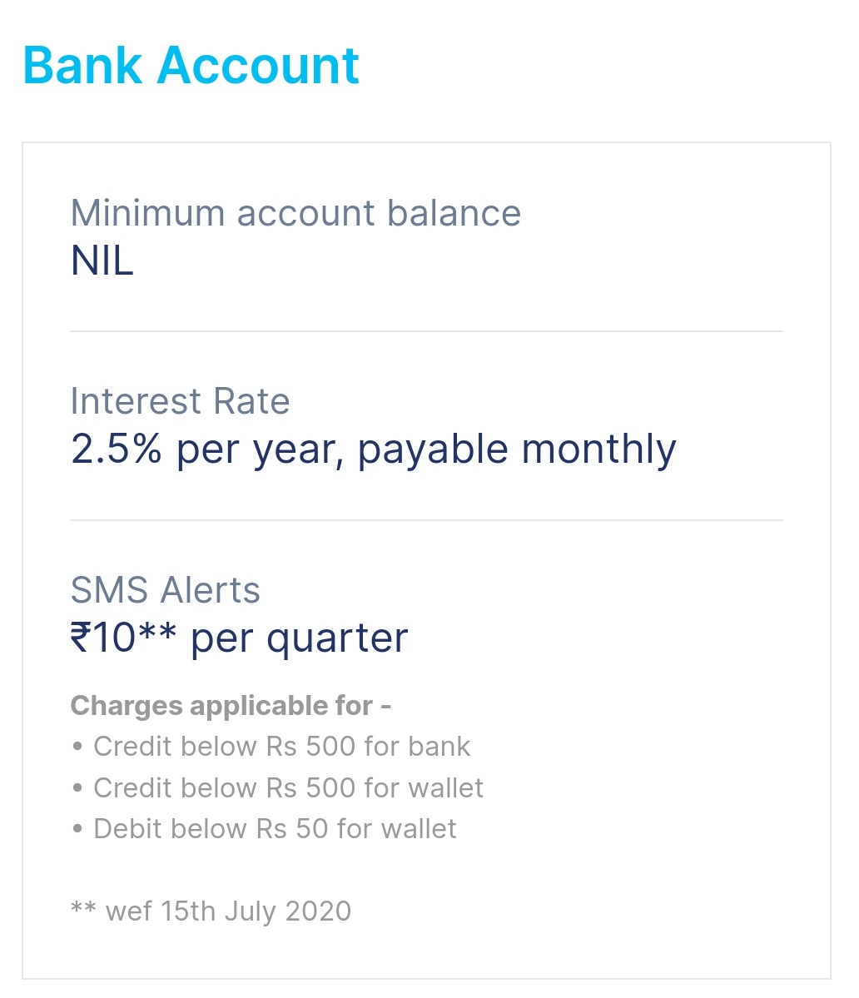The width and height of the screenshot is (859, 998).
Task: Click the bullet before the bank credit line
Action: coord(77,747)
